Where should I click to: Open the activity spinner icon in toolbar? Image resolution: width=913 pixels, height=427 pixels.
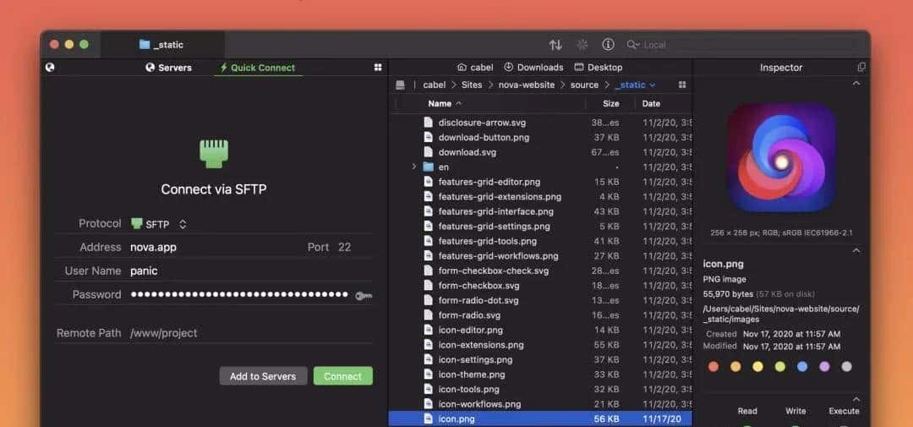[582, 45]
